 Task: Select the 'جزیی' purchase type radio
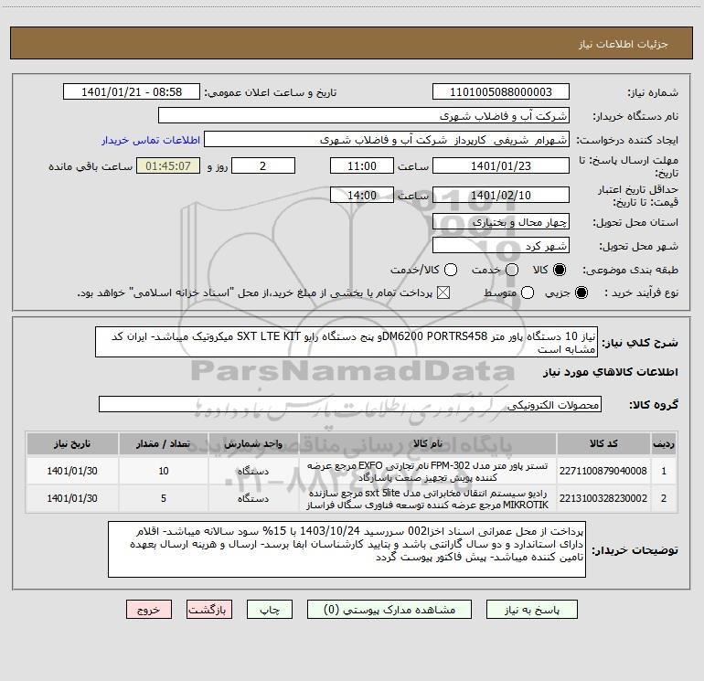tap(581, 293)
